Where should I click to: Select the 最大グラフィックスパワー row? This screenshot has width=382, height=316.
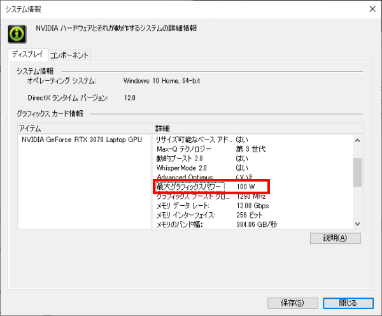tap(211, 187)
